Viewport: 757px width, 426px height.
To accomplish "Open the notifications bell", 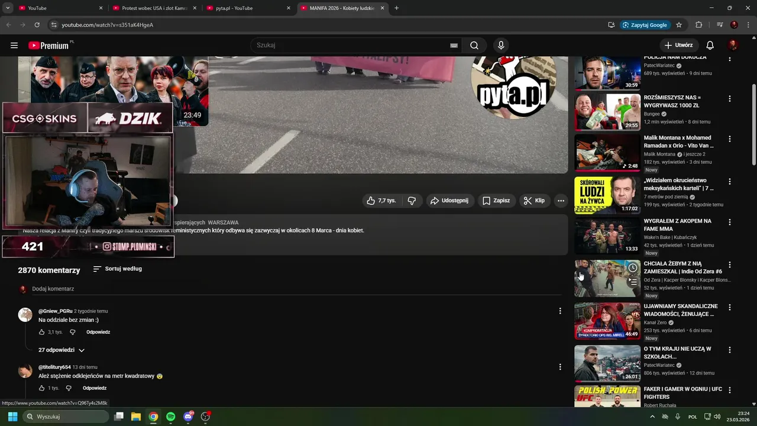I will (710, 46).
